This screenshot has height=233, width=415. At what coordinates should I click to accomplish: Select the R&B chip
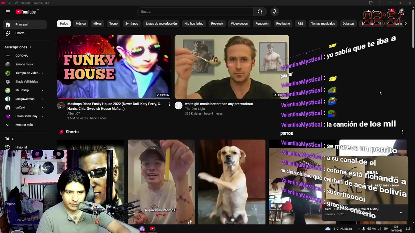301,24
